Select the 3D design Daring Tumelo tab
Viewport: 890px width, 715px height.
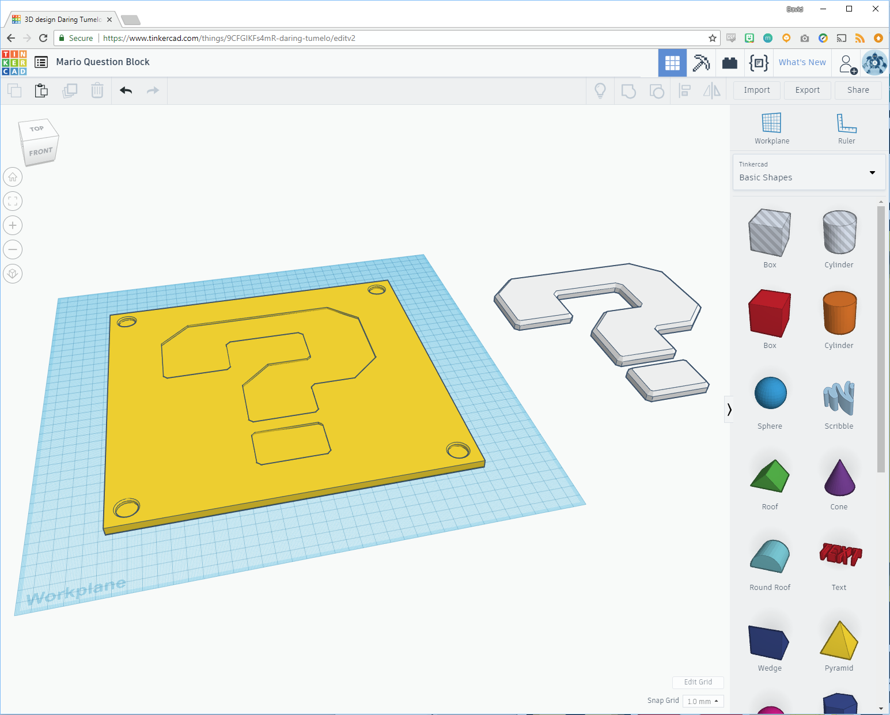coord(62,20)
